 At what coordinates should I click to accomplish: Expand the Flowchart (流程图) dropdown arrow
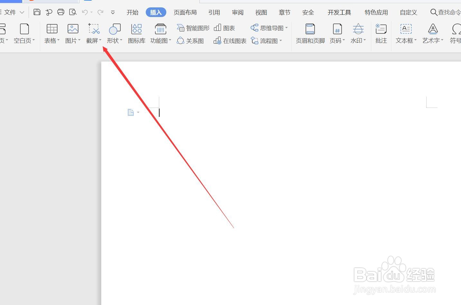pyautogui.click(x=281, y=41)
